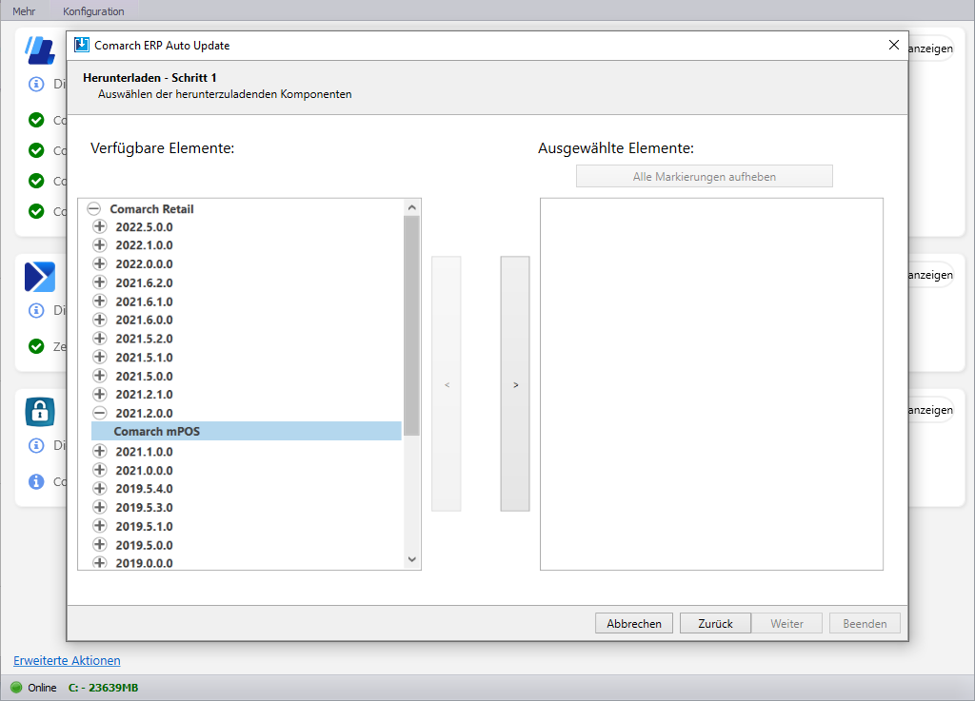Click the blue arrow product logo in the background window
Viewport: 975px width, 701px height.
tap(40, 277)
